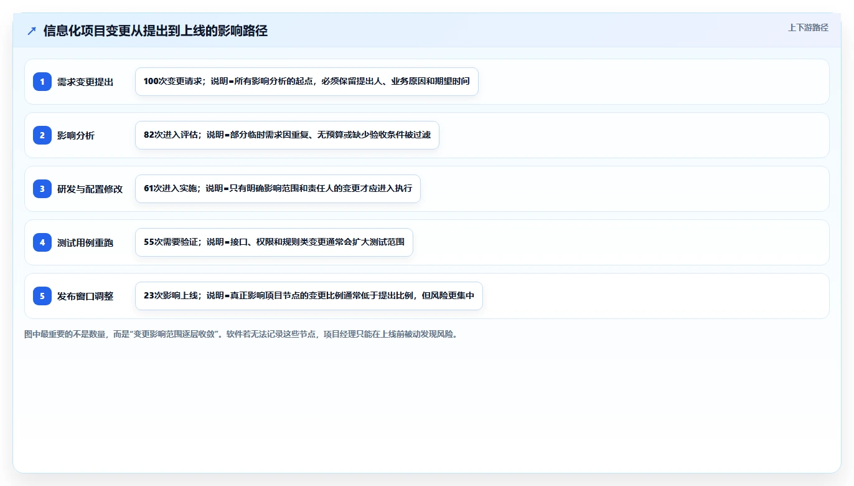Open the 23次影响上线 description box
This screenshot has height=486, width=854.
tap(309, 296)
